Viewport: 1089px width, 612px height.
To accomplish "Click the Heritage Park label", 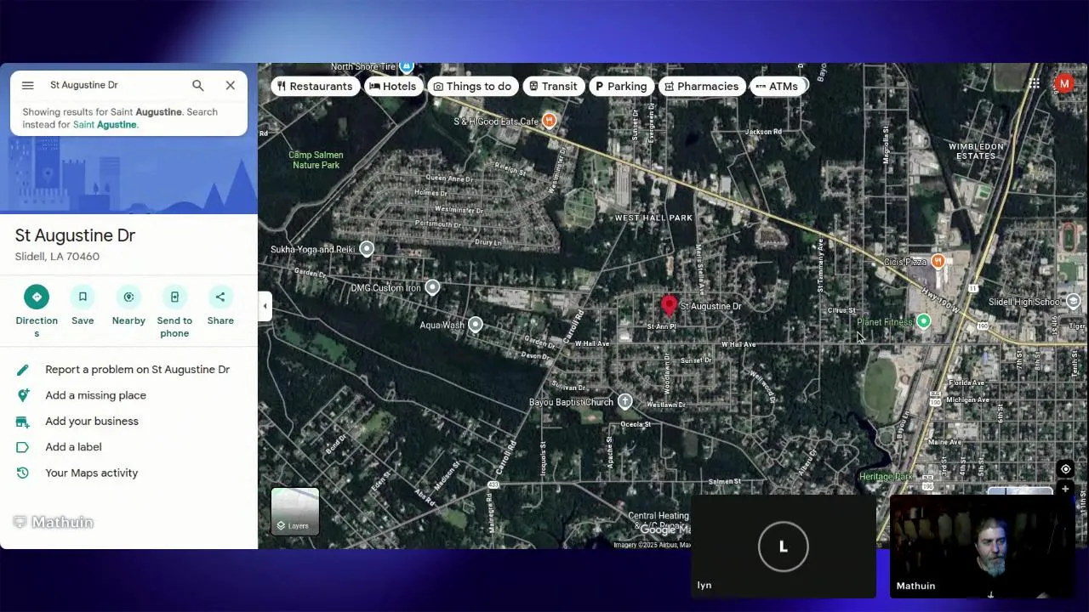I will [886, 477].
